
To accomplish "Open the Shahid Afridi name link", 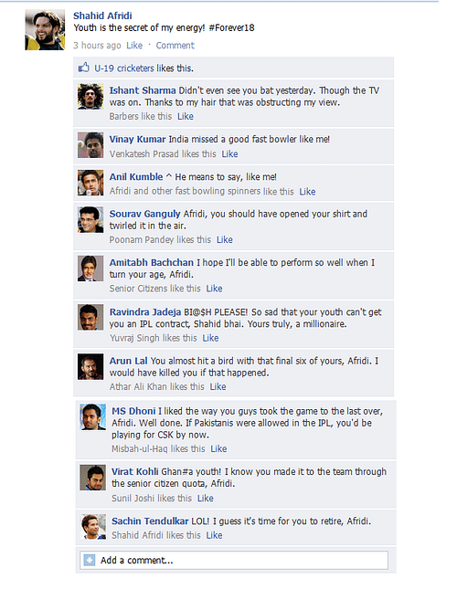I will [102, 16].
